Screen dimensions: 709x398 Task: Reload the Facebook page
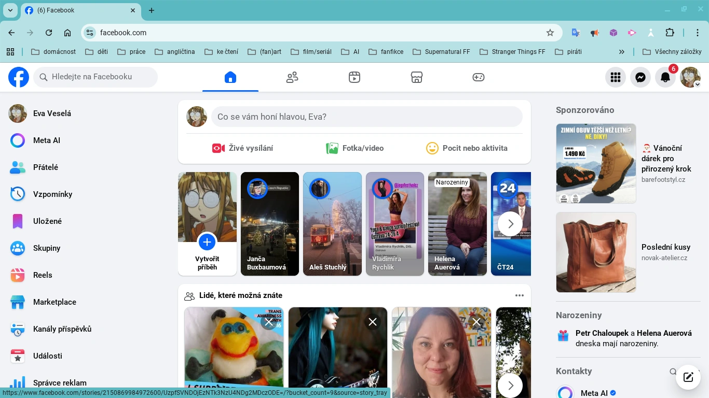tap(49, 33)
